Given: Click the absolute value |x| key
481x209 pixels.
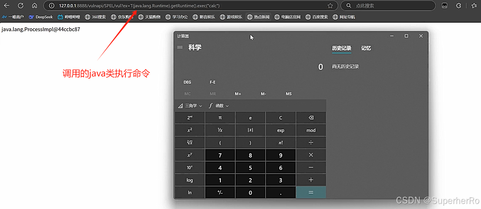Looking at the screenshot, I should (250, 130).
